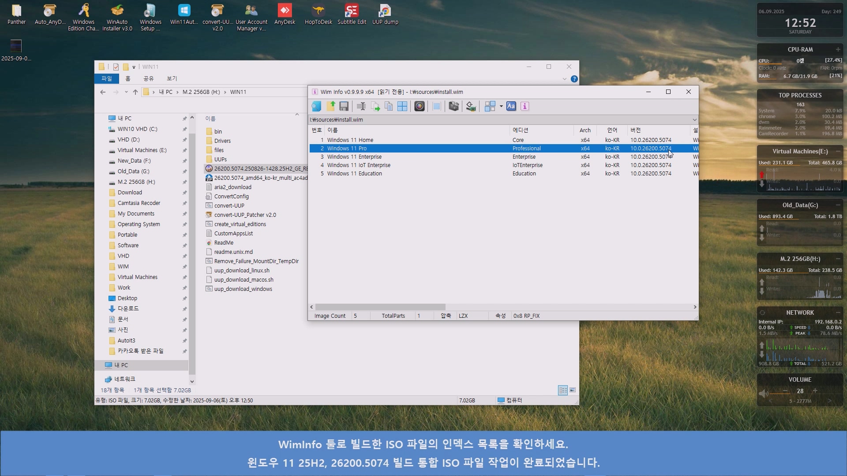Screen dimensions: 847x476
Task: Open the 공유 ribbon tab
Action: (149, 78)
